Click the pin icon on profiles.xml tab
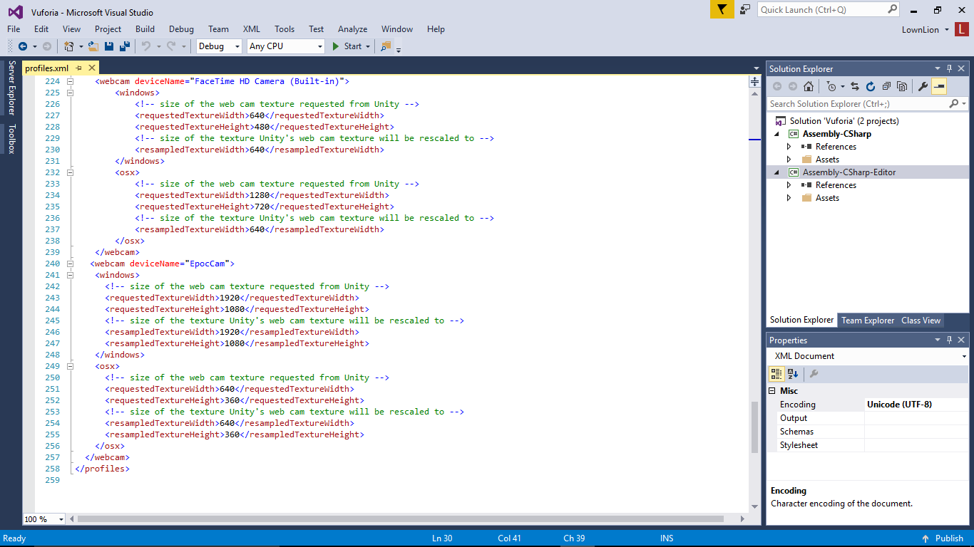 coord(79,68)
